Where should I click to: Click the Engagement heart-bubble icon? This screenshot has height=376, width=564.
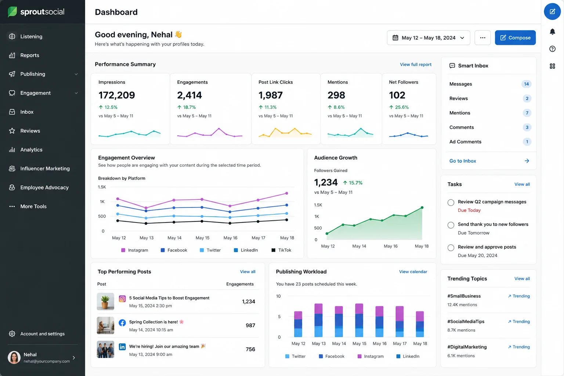click(x=12, y=93)
